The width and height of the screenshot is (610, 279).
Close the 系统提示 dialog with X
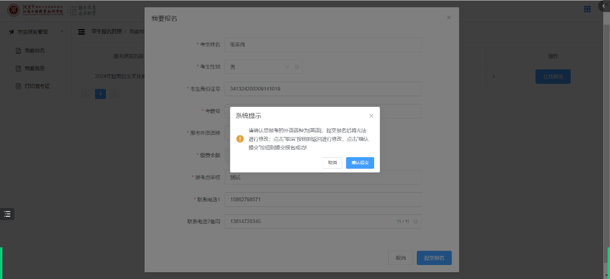(371, 116)
